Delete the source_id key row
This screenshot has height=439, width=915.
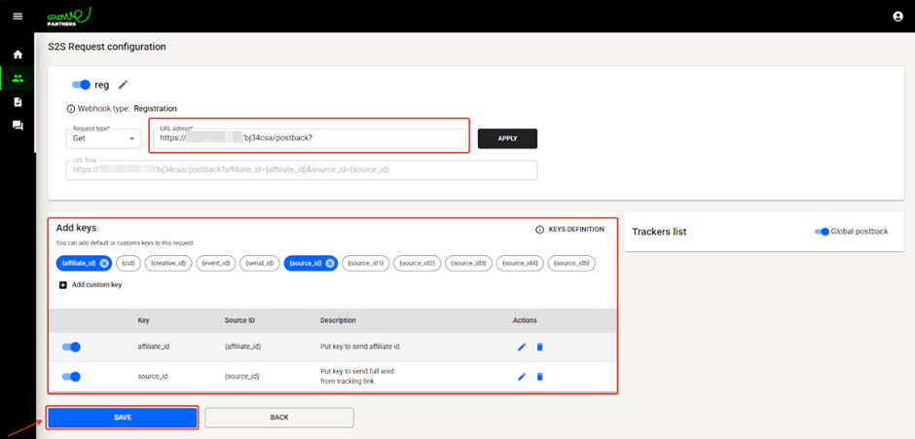pos(540,377)
